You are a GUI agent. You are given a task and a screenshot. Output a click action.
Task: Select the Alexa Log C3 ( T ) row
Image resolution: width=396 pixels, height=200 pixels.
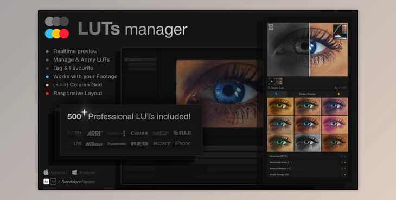coord(308,156)
